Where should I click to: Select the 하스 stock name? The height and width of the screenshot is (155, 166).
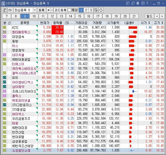[15, 46]
